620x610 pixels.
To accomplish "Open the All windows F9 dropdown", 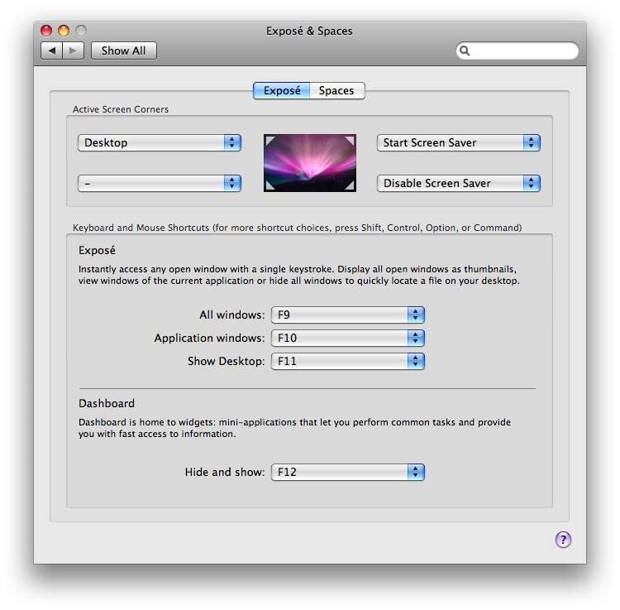I will point(348,315).
